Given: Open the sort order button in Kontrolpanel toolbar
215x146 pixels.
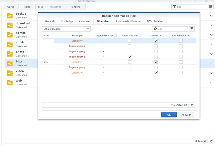Looking at the screenshot, I should (x=211, y=7).
